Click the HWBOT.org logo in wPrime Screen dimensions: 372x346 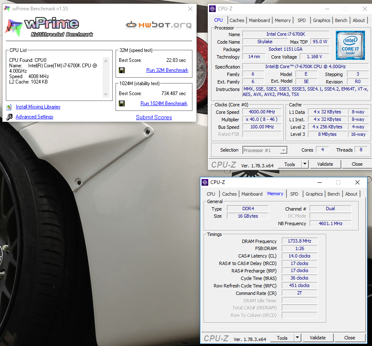(158, 25)
